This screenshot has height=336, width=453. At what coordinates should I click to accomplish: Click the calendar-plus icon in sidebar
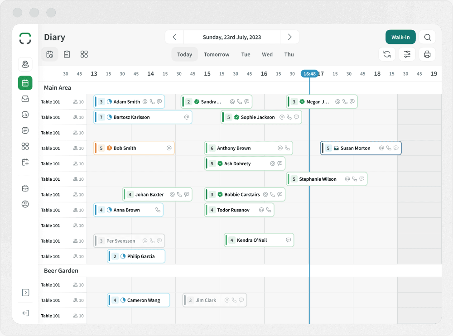click(25, 162)
